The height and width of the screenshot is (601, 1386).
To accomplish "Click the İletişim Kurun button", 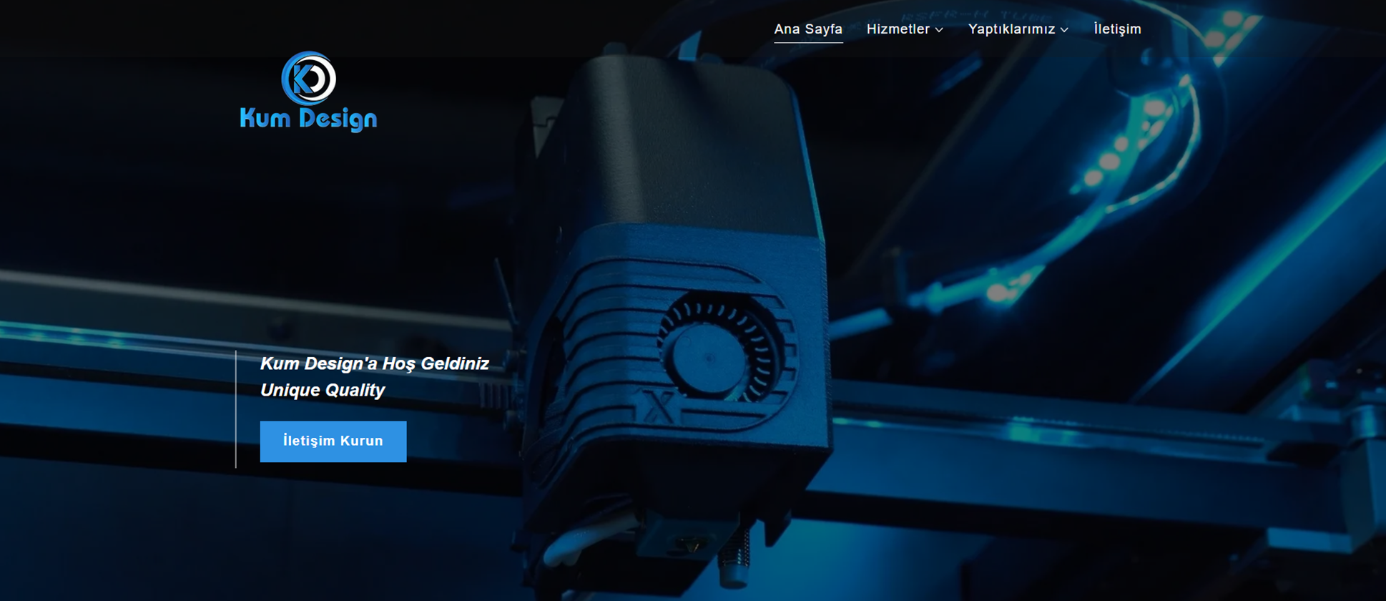I will click(333, 441).
